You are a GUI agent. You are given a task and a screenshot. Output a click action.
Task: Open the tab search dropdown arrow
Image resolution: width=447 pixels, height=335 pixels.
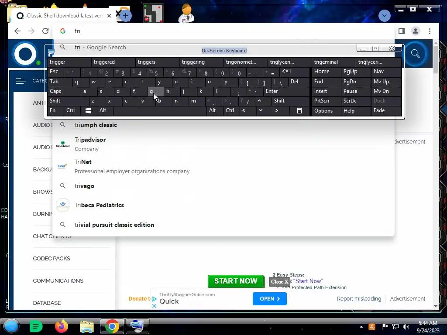point(384,15)
